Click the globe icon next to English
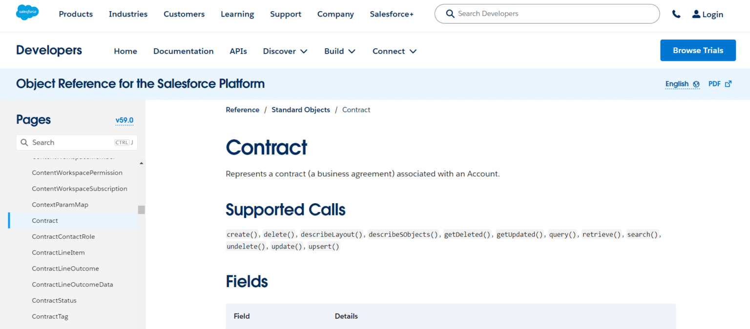The image size is (750, 329). pos(696,84)
